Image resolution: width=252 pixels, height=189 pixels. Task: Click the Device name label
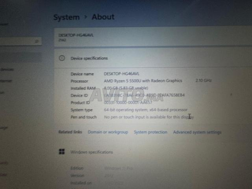[x=82, y=74]
